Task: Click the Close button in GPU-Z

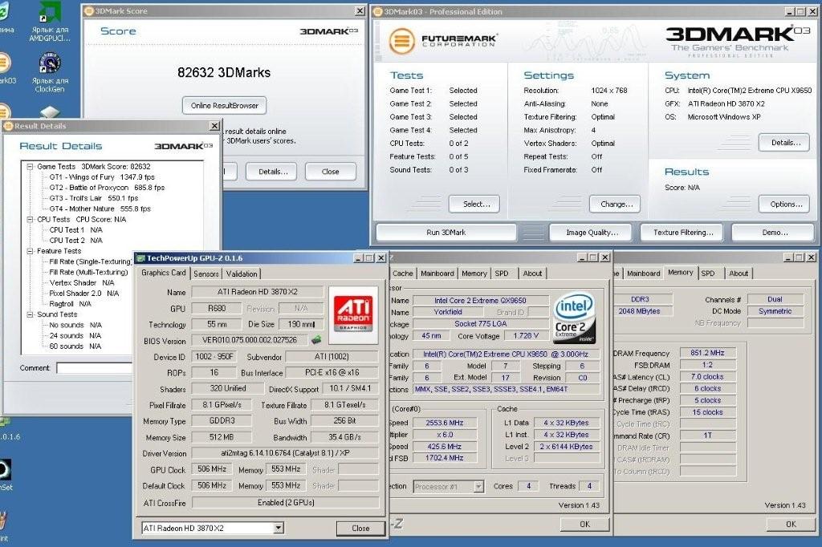Action: (x=360, y=528)
